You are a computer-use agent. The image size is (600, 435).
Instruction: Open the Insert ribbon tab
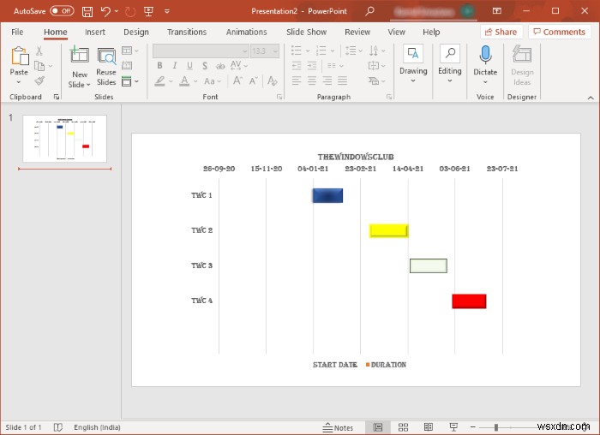pyautogui.click(x=95, y=32)
